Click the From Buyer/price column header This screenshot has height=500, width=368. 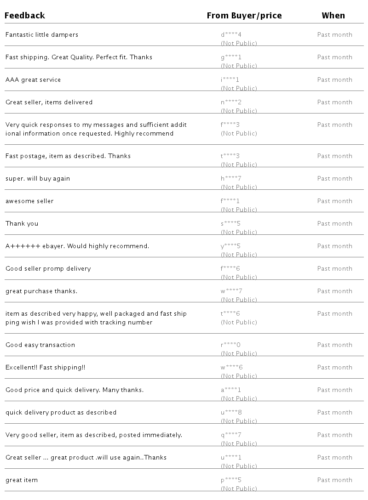pos(244,16)
